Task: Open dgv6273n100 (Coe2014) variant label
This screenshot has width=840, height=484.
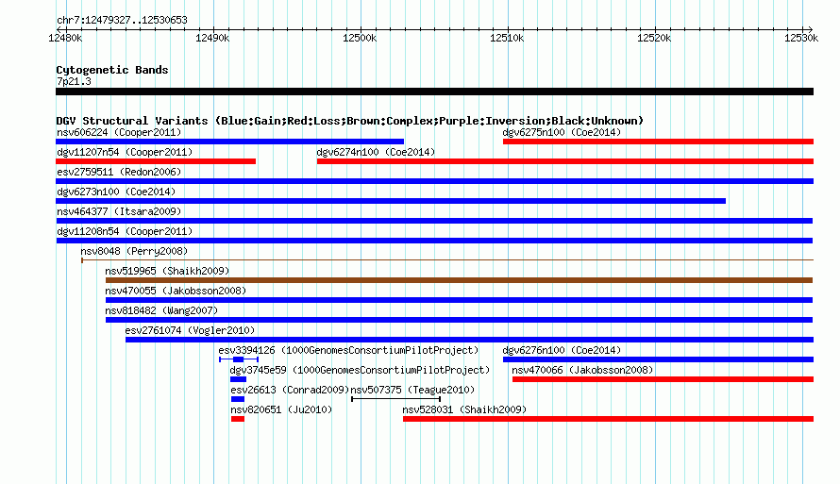Action: coord(116,192)
